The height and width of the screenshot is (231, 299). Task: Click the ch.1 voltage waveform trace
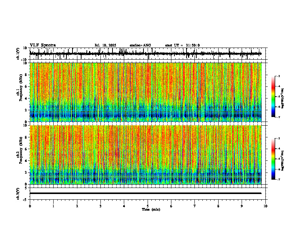pyautogui.click(x=145, y=54)
